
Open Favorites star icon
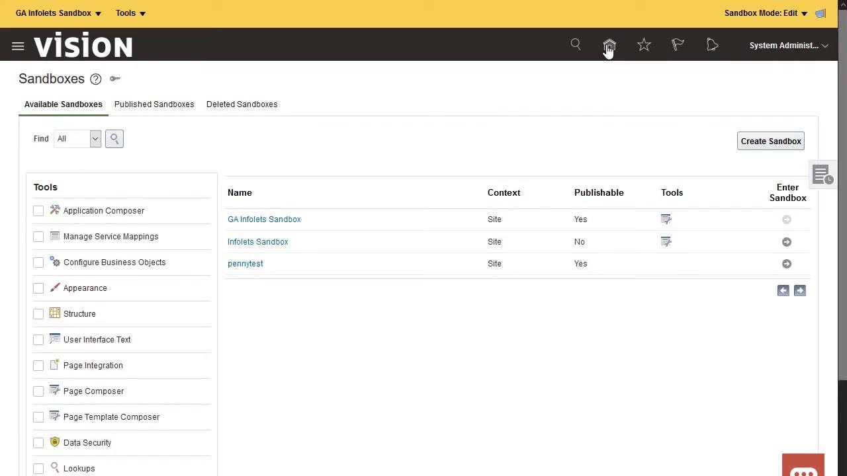(644, 44)
